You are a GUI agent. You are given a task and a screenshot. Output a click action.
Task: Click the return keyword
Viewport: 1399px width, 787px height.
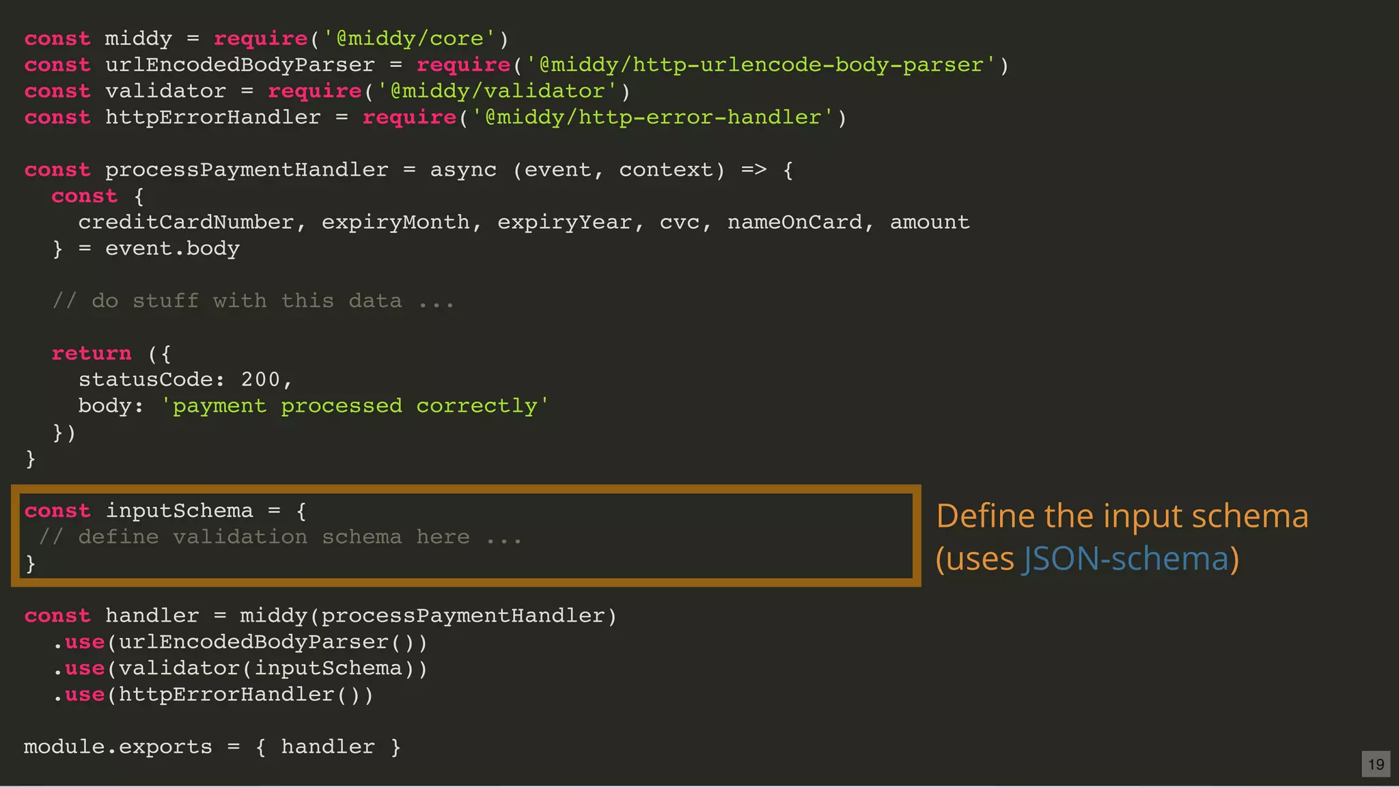[x=92, y=354]
